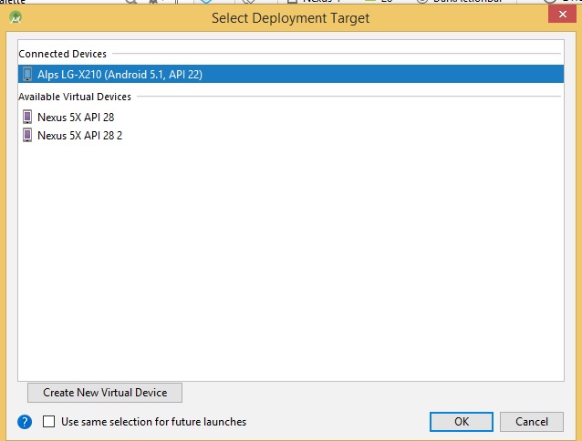Open help via the blue question mark icon
This screenshot has height=441, width=582.
[x=25, y=422]
